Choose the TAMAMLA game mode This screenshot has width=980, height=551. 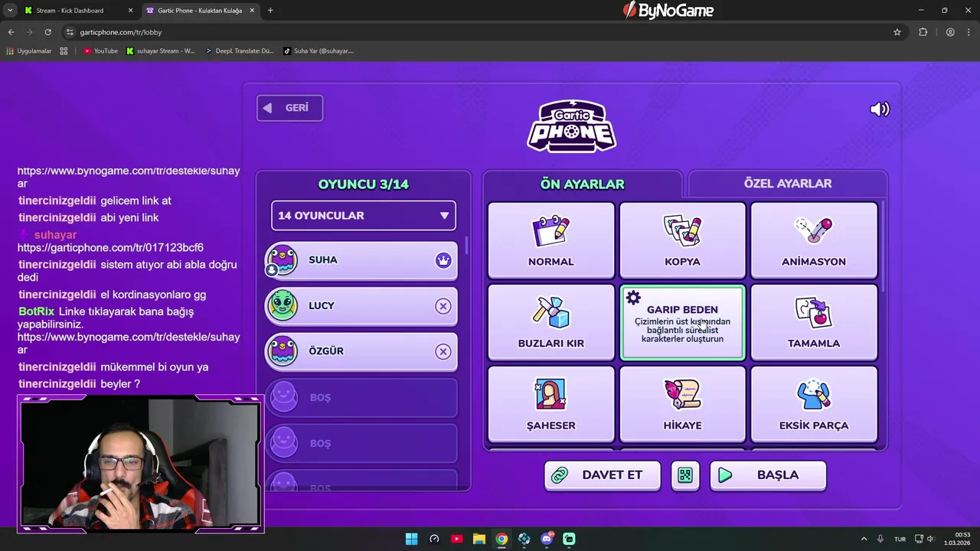[814, 321]
